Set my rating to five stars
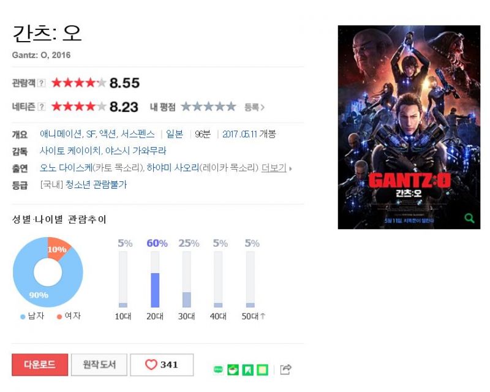This screenshot has height=392, width=490. pos(231,107)
